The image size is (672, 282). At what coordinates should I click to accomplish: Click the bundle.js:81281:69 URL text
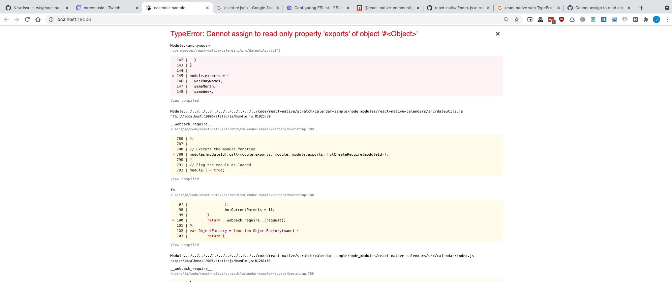pos(220,261)
